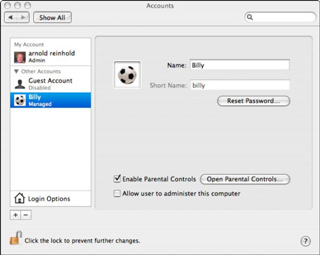Click the My Account header text
Viewport: 320px width, 255px height.
tap(29, 45)
